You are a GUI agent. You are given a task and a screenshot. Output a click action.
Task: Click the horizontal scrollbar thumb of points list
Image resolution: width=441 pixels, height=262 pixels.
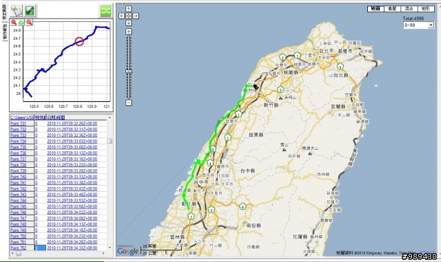[x=19, y=254]
